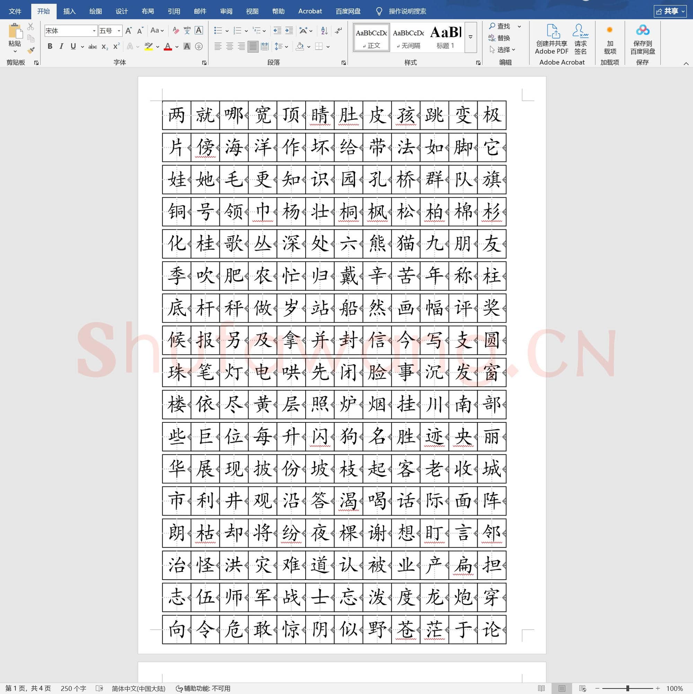Click the 替换 (Replace) button

[x=502, y=38]
